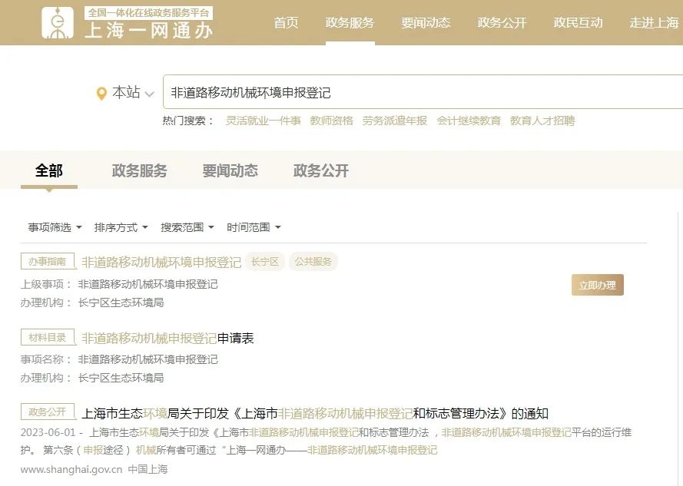Expand the 搜索范围 dropdown
The width and height of the screenshot is (683, 486).
coord(187,227)
